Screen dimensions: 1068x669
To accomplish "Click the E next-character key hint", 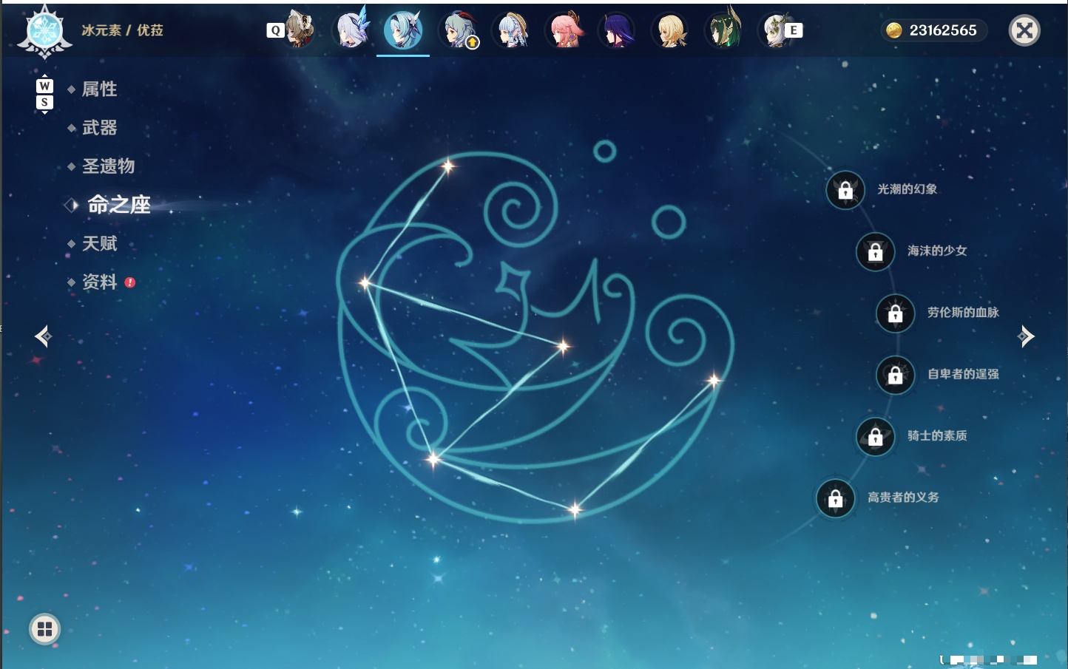I will coord(794,30).
